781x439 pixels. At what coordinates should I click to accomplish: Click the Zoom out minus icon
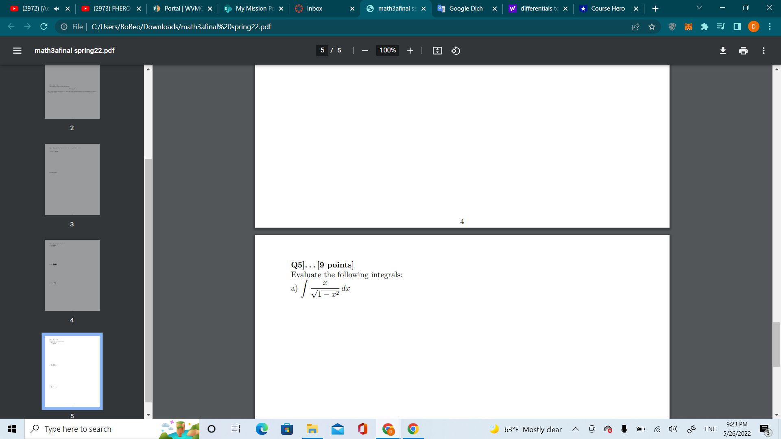[x=364, y=50]
